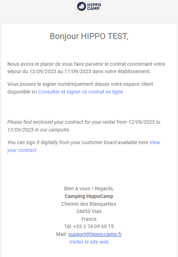Screen dimensions: 178x257
Task: Click the HIPPO CAMP wordmark text
Action: tap(94, 7)
